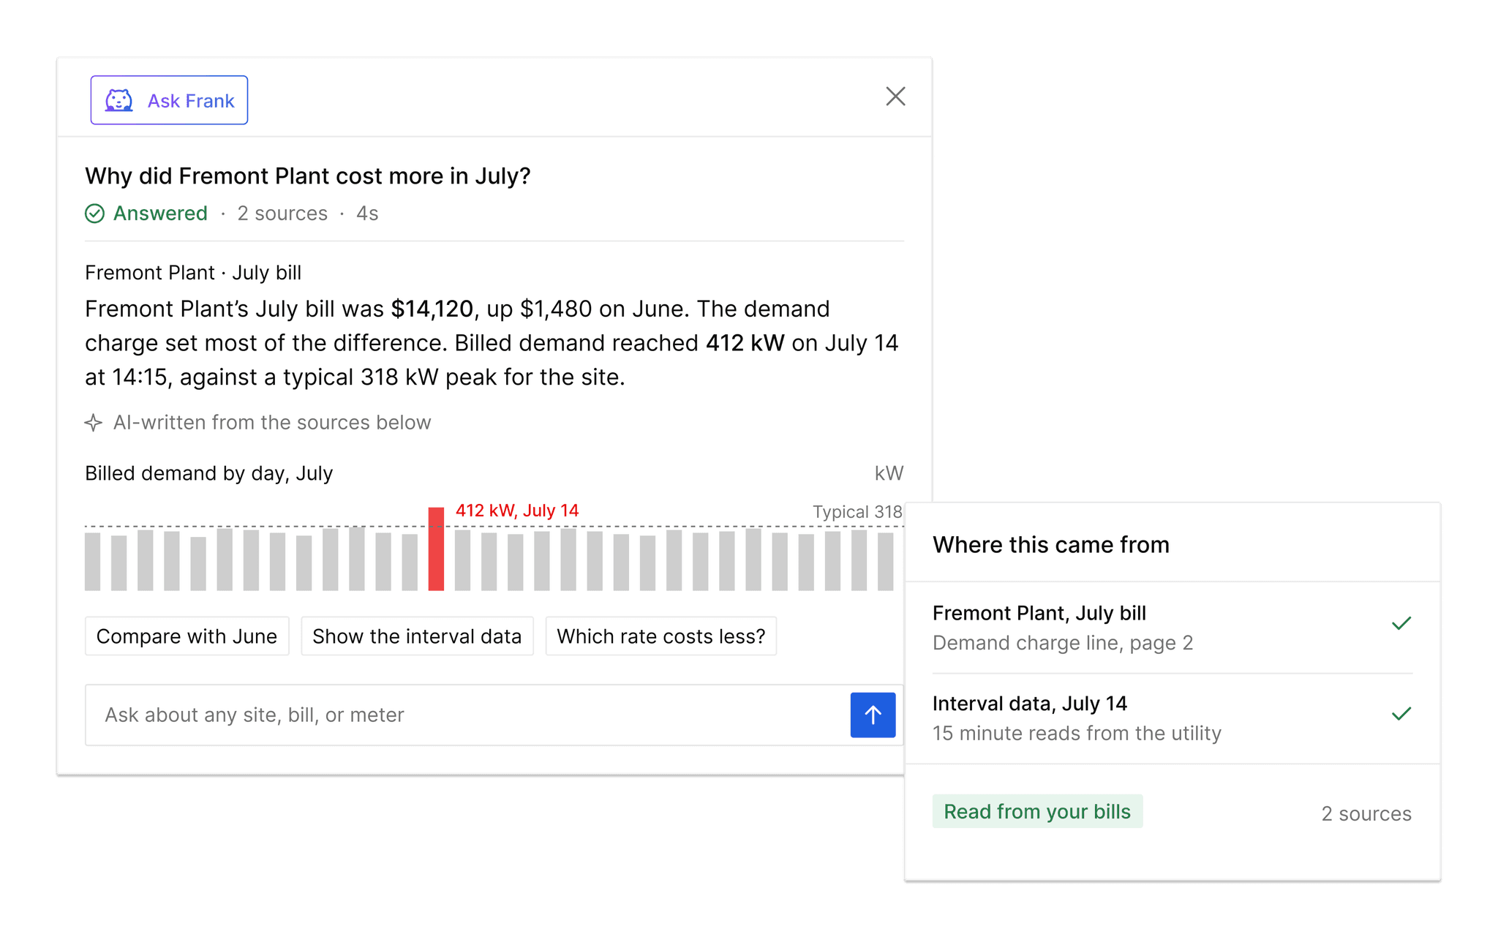
Task: Open the Interval data, July 14 source
Action: click(x=1173, y=718)
